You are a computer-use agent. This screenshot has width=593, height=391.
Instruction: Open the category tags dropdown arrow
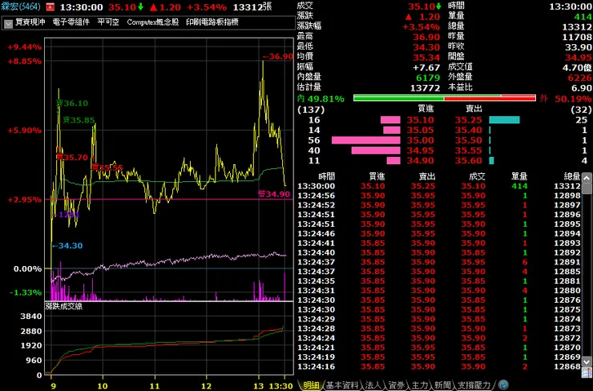pos(8,23)
